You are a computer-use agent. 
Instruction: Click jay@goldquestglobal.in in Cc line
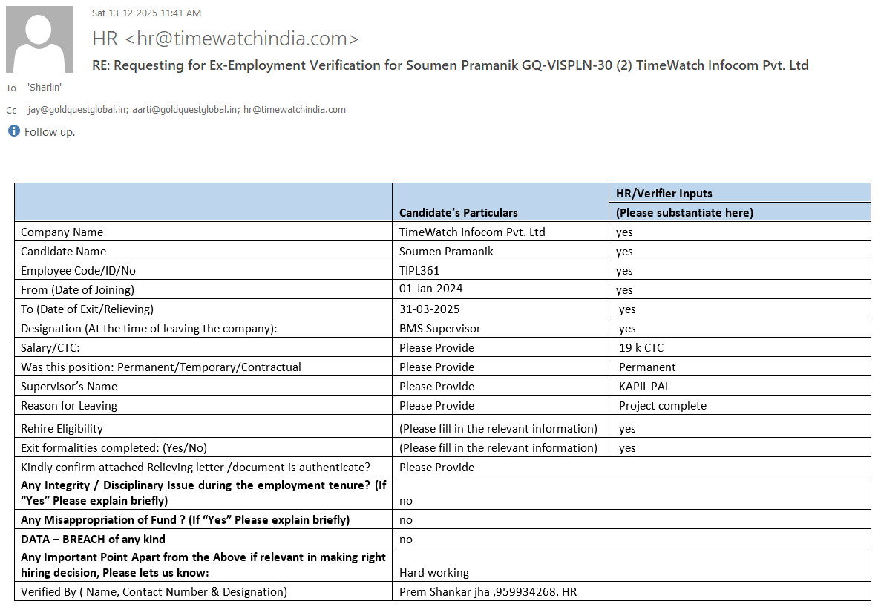[77, 110]
